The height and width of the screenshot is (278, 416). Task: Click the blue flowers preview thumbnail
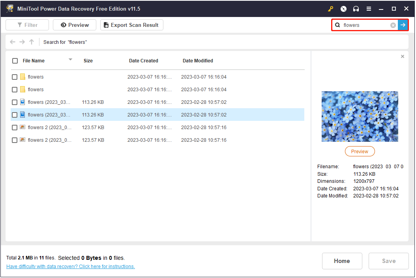[360, 116]
